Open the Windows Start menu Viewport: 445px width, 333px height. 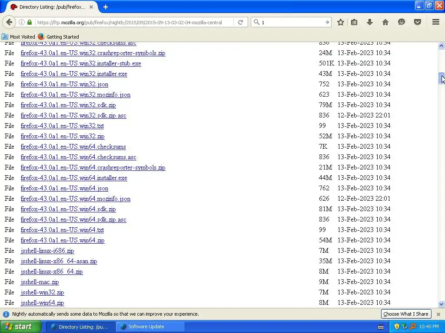click(x=20, y=326)
